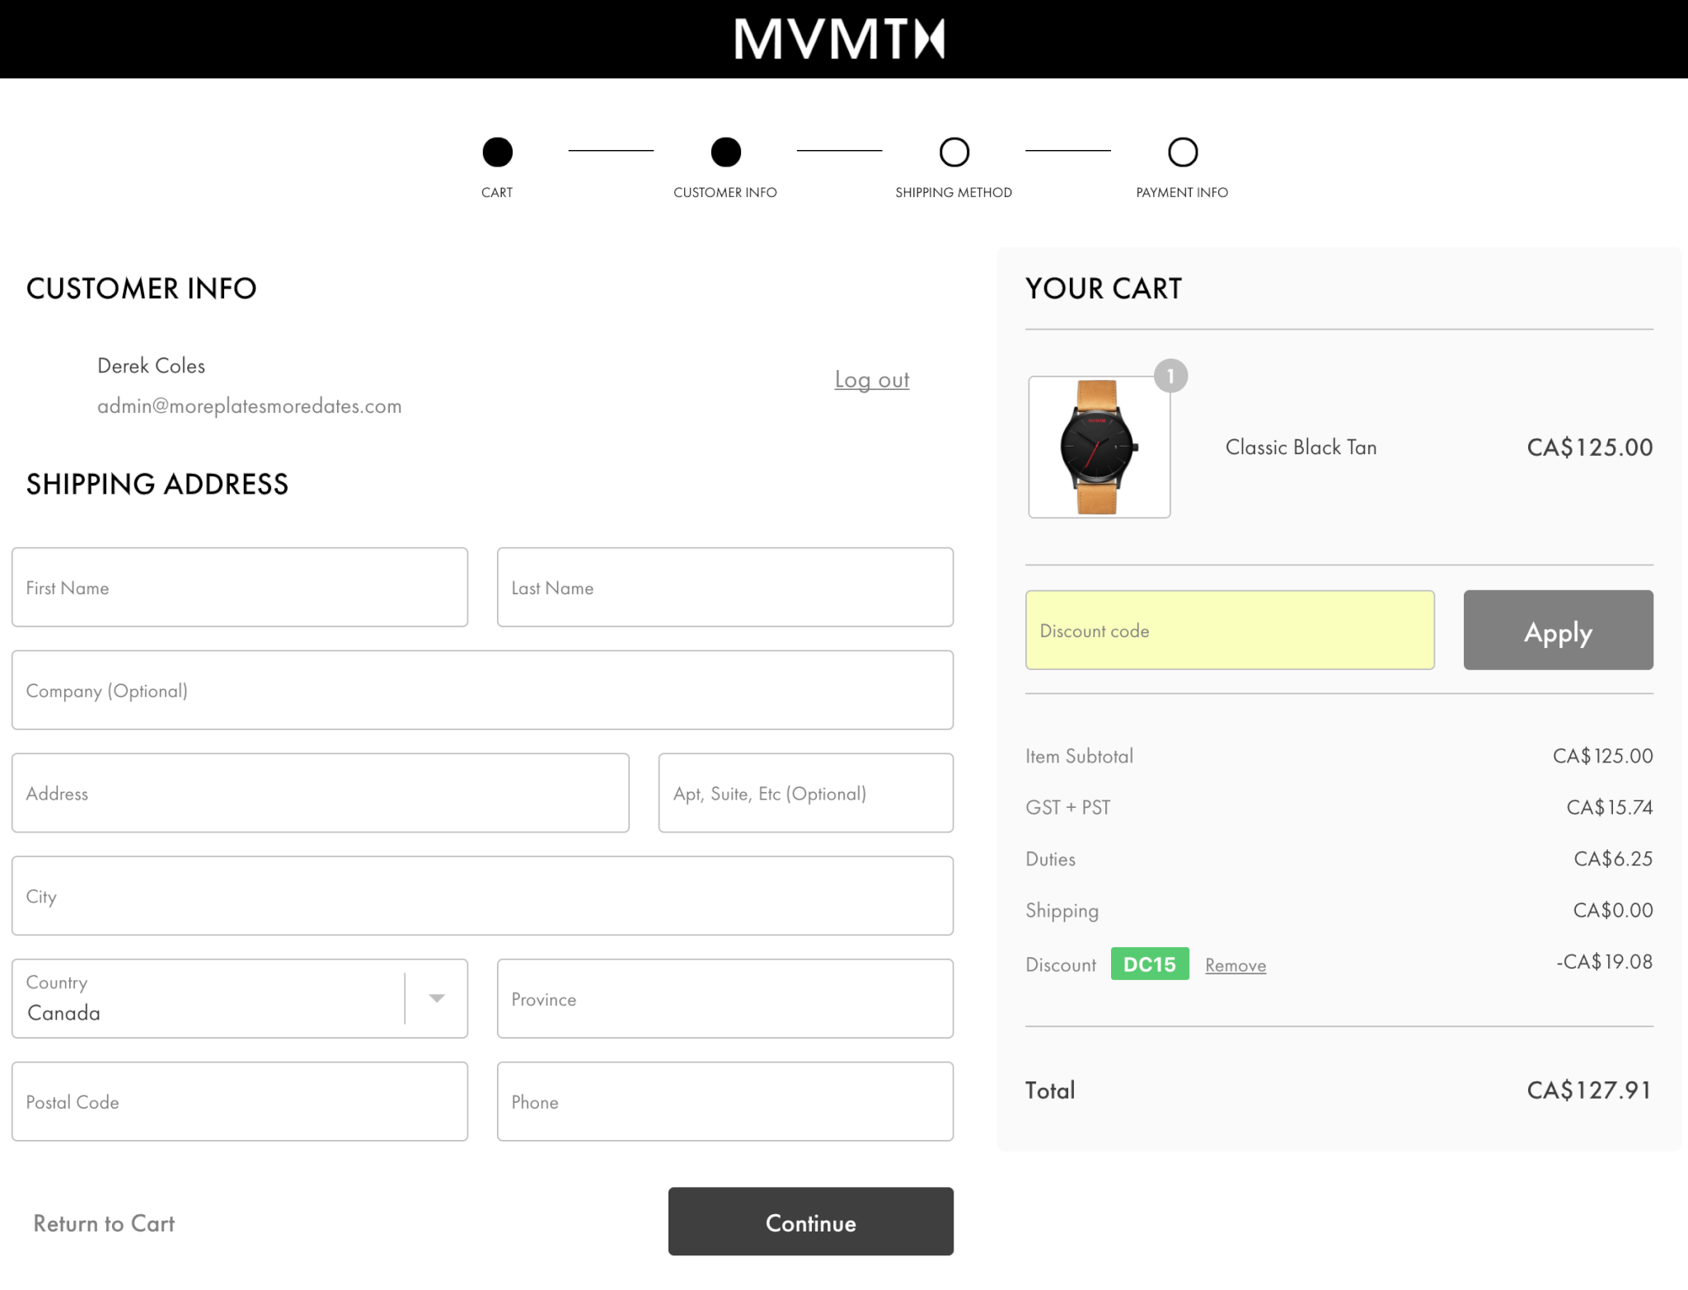This screenshot has width=1688, height=1290.
Task: Click the quantity badge on the watch
Action: 1170,376
